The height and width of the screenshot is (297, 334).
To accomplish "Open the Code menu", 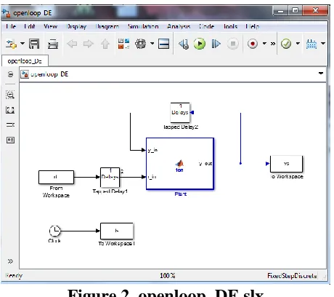I will (x=206, y=26).
